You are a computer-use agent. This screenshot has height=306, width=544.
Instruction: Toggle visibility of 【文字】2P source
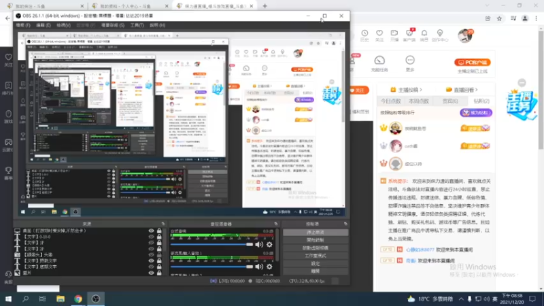151,248
